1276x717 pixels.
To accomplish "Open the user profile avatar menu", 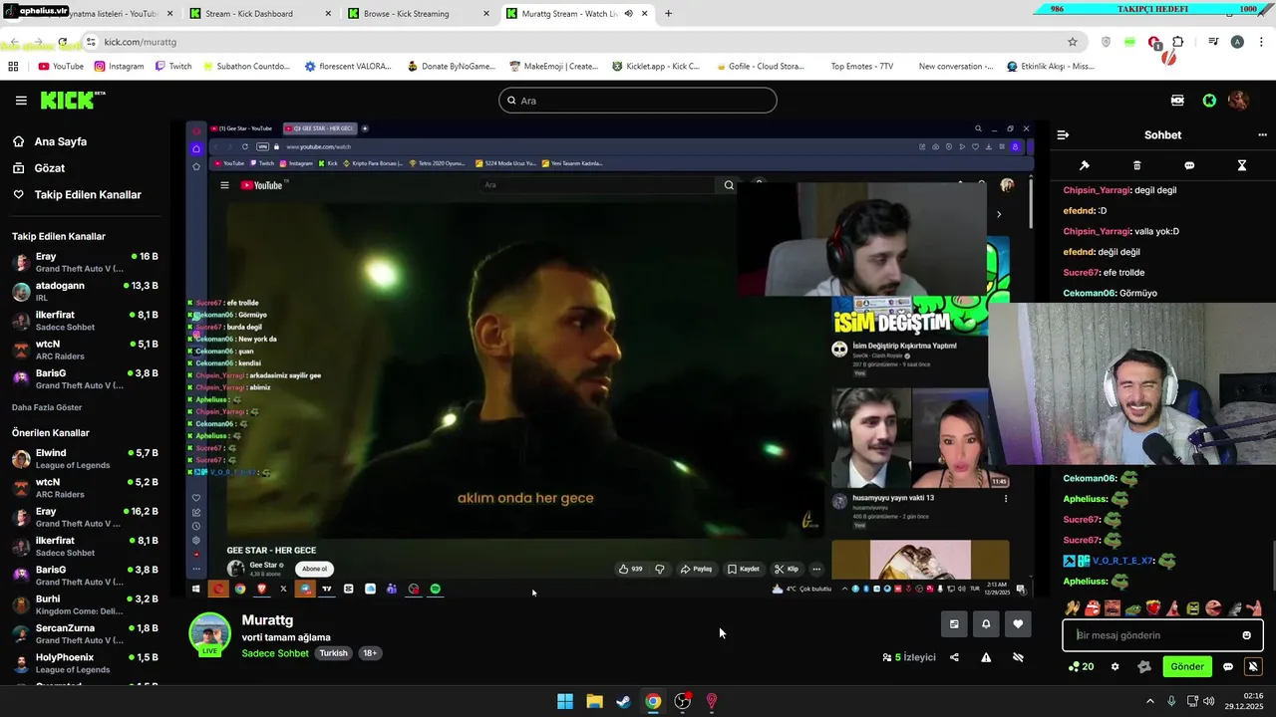I will click(1238, 101).
